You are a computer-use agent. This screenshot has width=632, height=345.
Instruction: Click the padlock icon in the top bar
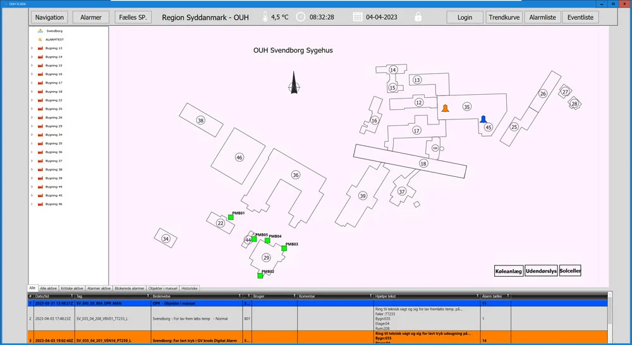[x=418, y=17]
